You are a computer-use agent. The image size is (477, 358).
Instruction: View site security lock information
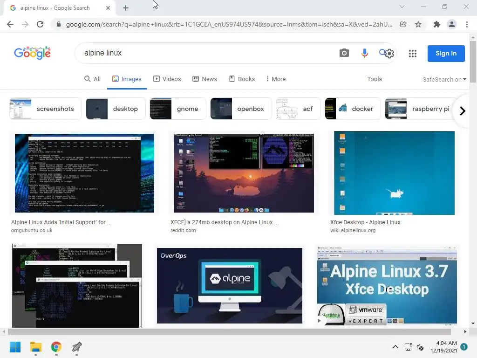tap(58, 24)
